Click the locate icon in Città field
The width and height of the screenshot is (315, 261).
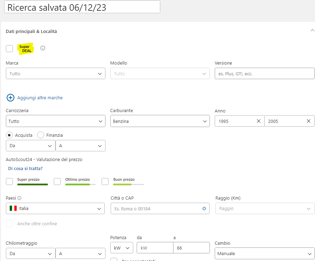[x=204, y=209]
